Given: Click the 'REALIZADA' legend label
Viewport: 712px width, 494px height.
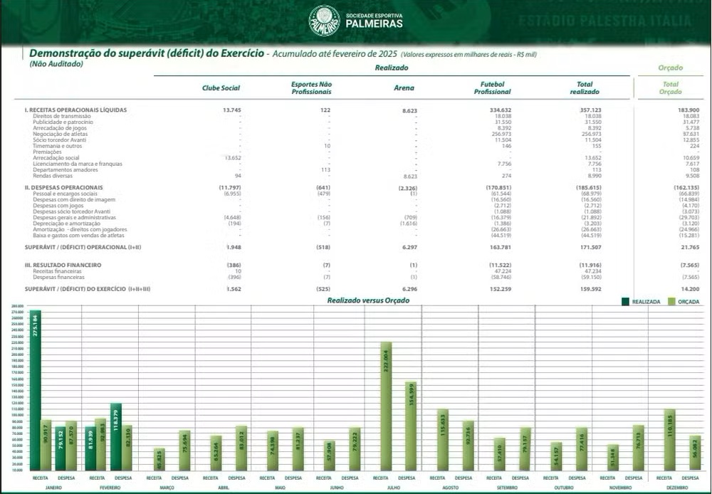Looking at the screenshot, I should click(x=646, y=302).
